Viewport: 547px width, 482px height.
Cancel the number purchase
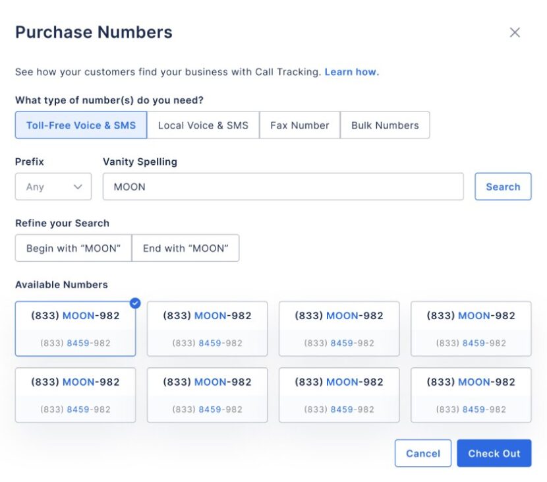[422, 453]
